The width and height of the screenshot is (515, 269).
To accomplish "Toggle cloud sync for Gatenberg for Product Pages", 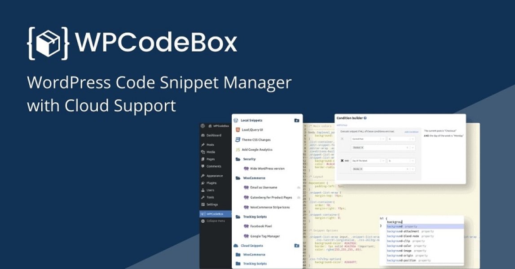I will pos(298,197).
